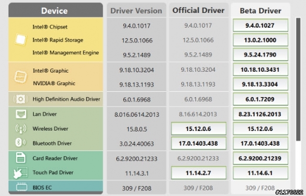Click the vertical scrollbar thumb

pos(298,79)
